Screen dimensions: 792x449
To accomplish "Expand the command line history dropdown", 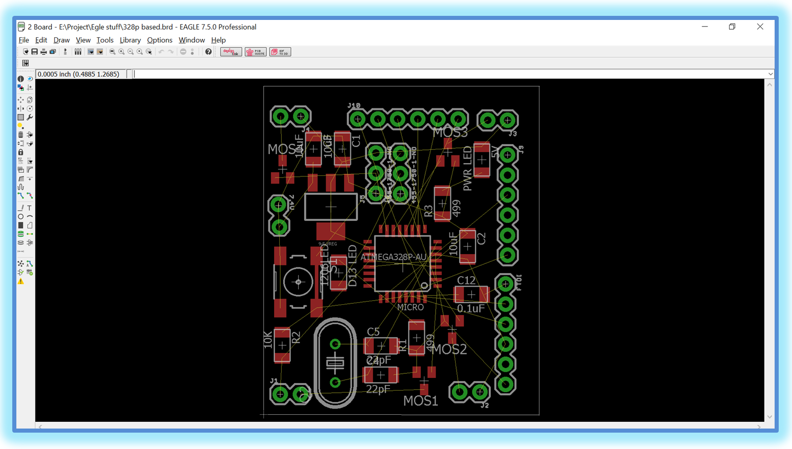I will [x=770, y=74].
